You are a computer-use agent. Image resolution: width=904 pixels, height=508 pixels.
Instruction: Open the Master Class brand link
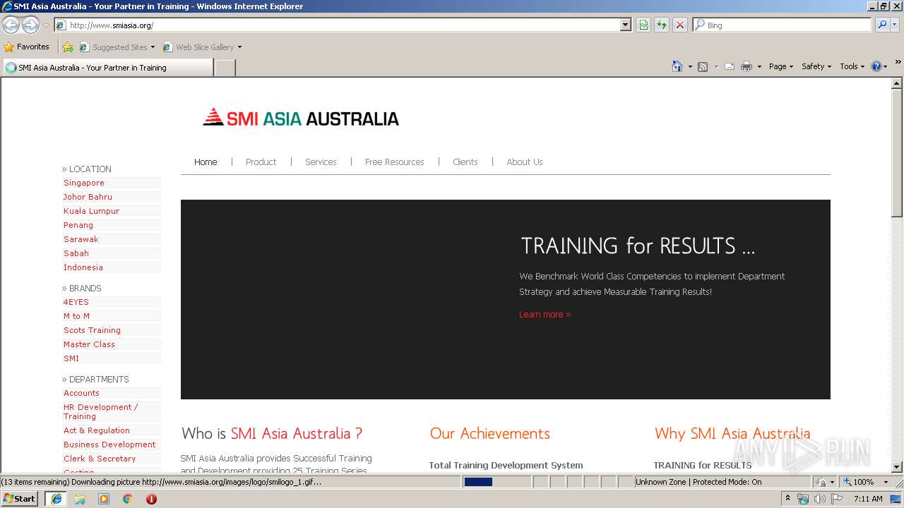(89, 344)
